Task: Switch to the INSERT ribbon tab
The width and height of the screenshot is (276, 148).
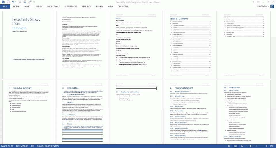Action: (27, 7)
